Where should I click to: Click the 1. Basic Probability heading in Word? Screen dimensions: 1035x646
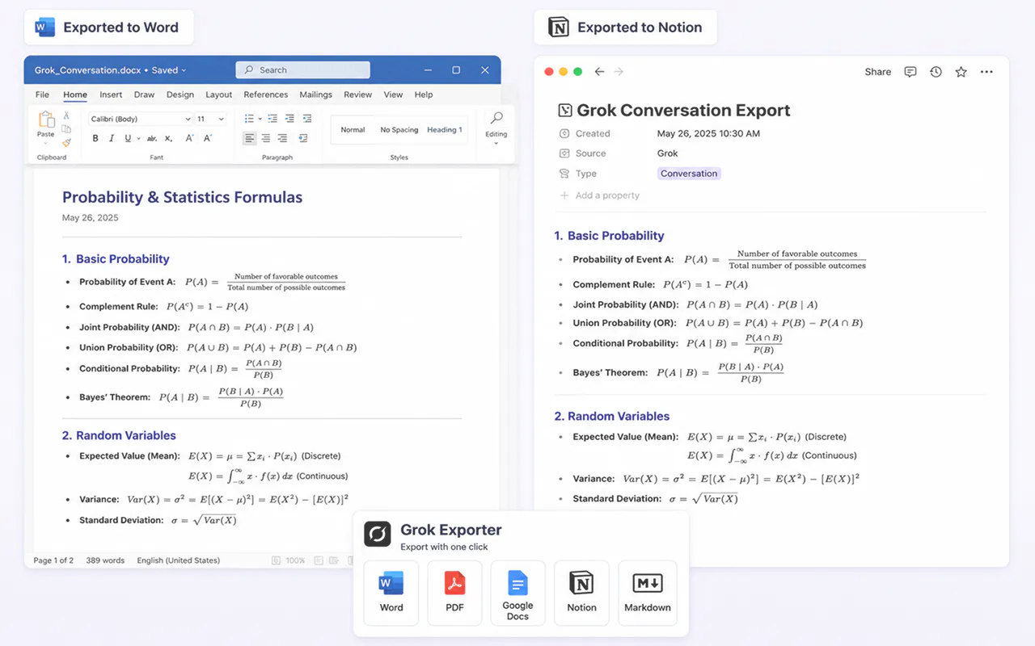[x=116, y=259]
